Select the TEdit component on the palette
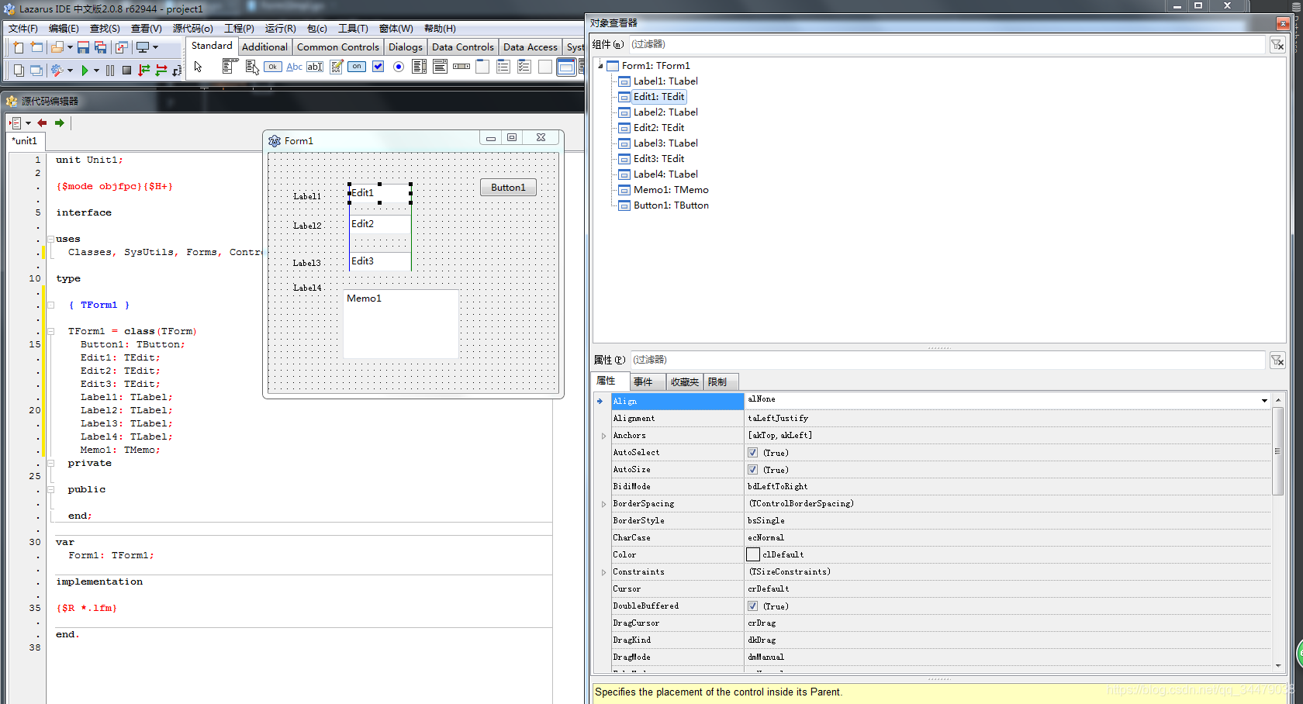The height and width of the screenshot is (704, 1303). click(315, 66)
